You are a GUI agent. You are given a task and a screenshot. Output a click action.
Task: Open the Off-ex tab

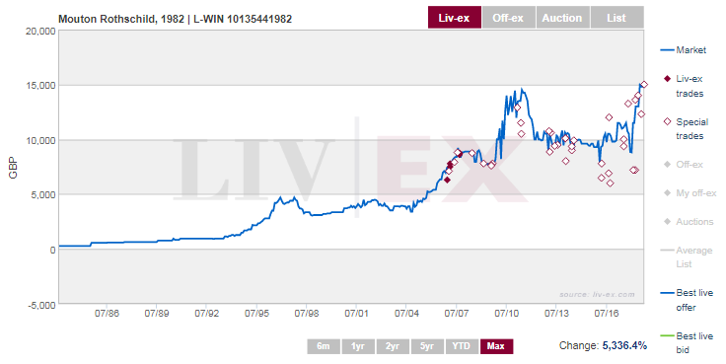tap(508, 18)
